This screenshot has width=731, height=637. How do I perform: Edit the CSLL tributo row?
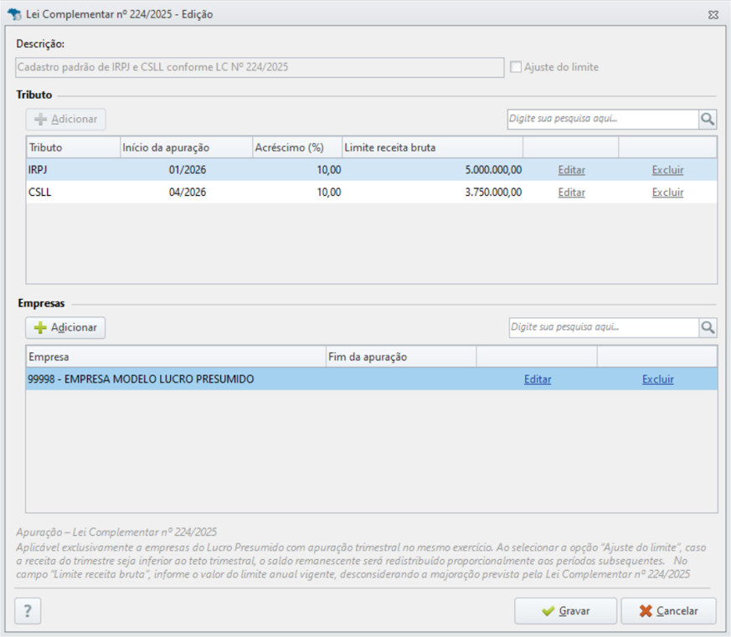pyautogui.click(x=572, y=193)
